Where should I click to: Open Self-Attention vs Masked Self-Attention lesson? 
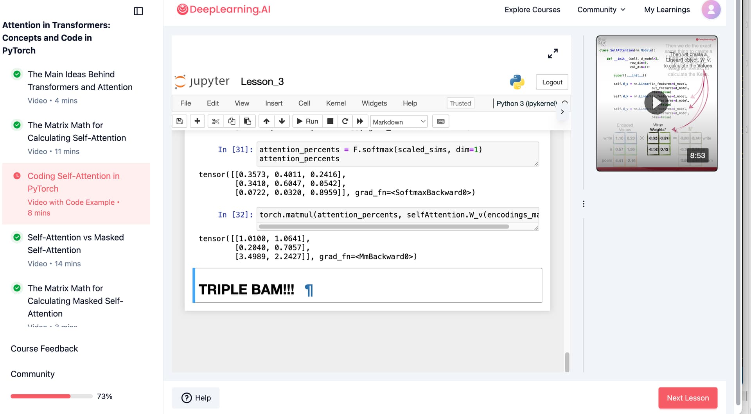[75, 243]
